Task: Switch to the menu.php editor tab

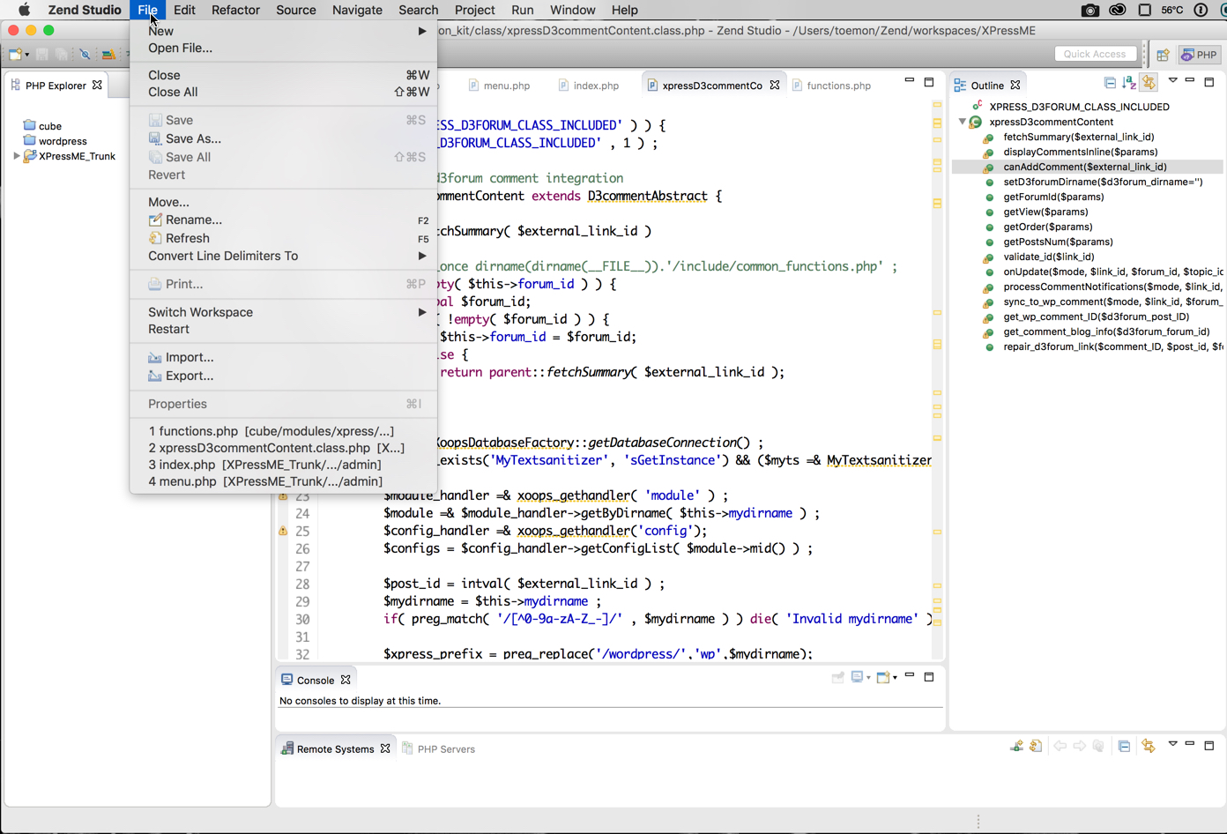Action: (x=498, y=86)
